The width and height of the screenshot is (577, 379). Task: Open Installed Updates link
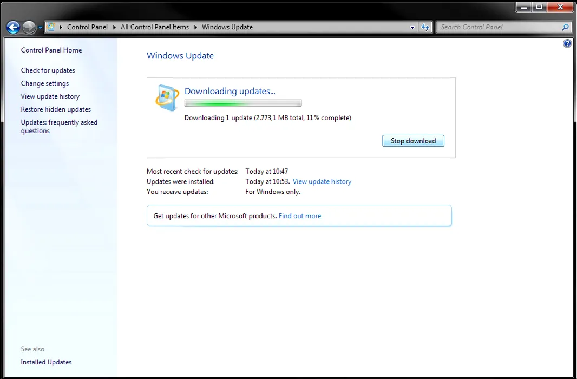(x=46, y=362)
